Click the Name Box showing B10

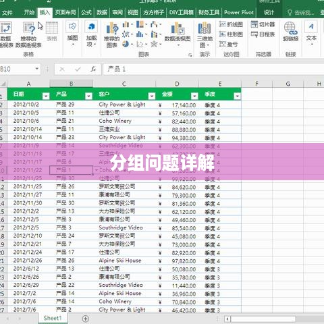pos(17,69)
